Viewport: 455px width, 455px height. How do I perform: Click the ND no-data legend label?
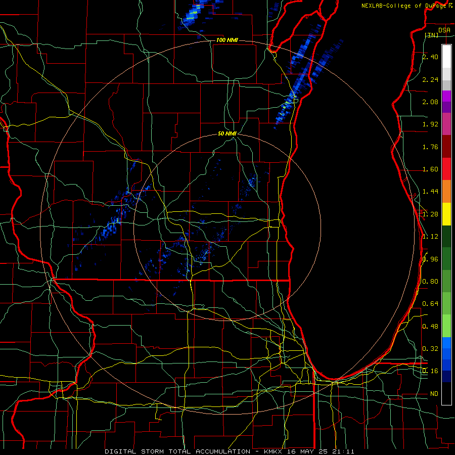[x=434, y=394]
